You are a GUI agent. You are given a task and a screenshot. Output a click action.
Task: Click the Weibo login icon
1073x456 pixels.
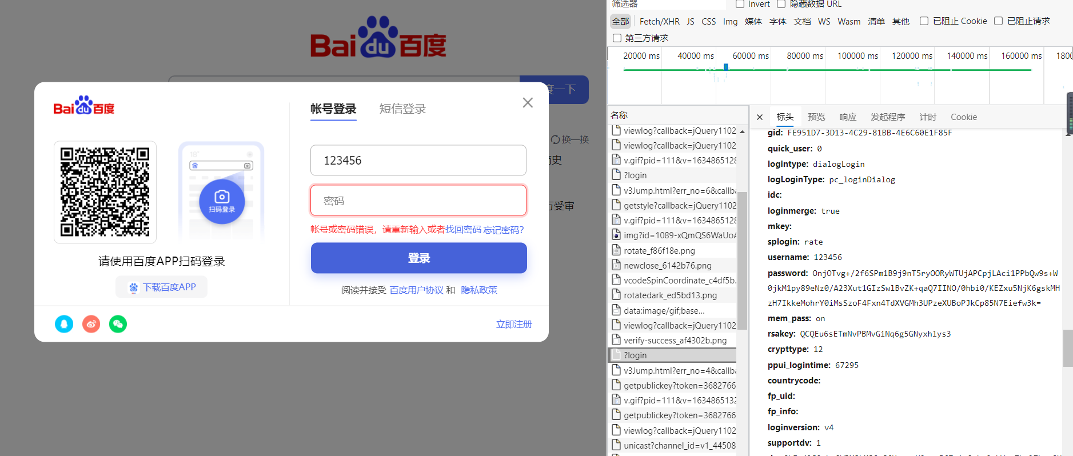click(x=91, y=324)
